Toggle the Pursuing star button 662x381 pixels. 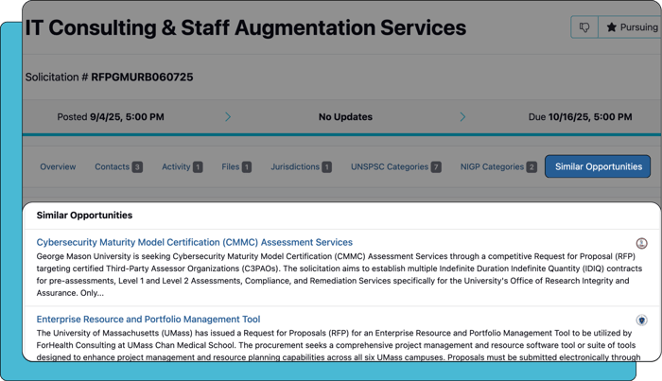pos(631,27)
